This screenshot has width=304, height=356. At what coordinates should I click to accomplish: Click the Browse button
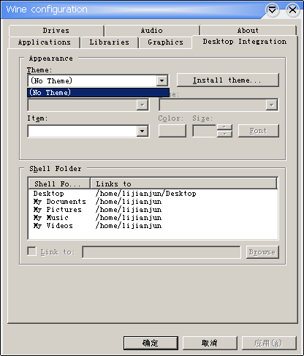coord(262,252)
